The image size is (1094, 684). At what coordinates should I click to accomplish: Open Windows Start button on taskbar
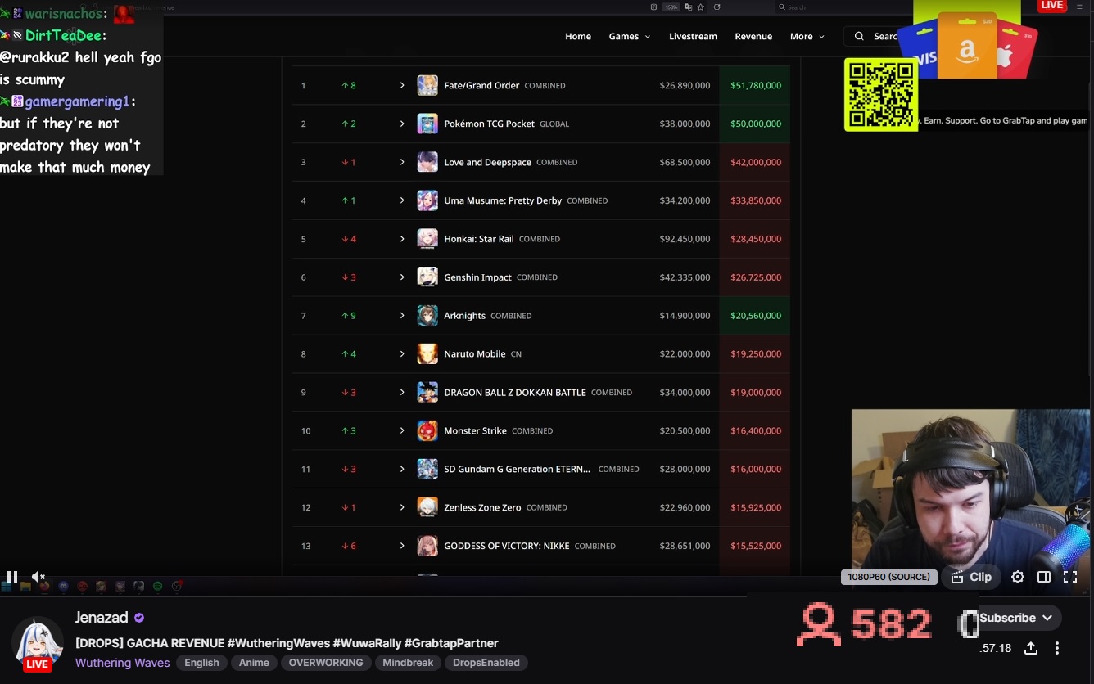pos(7,586)
